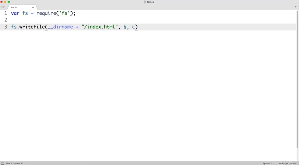Viewport: 299px width, 165px height.
Task: Open the tab list dropdown arrow
Action: pyautogui.click(x=296, y=7)
